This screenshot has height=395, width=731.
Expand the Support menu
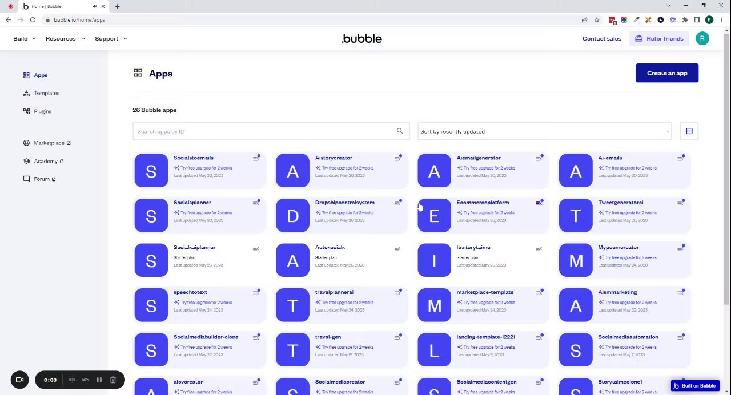[111, 39]
